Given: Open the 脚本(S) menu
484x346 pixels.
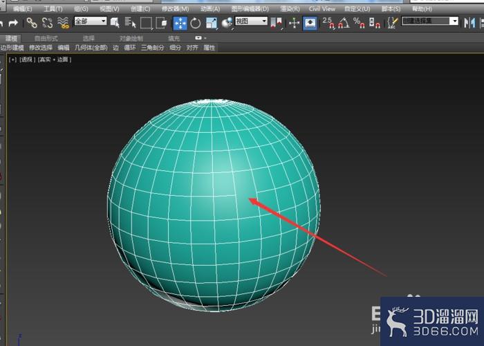Looking at the screenshot, I should point(391,9).
